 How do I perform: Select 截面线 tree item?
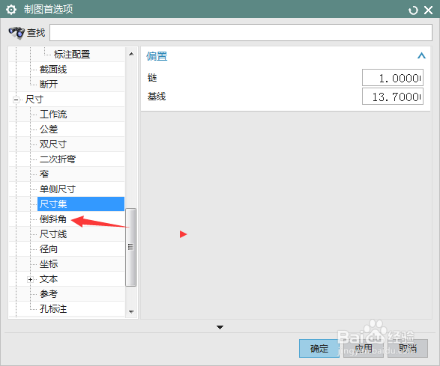pyautogui.click(x=53, y=69)
